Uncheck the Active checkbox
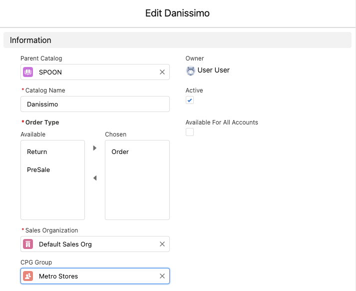 (190, 100)
